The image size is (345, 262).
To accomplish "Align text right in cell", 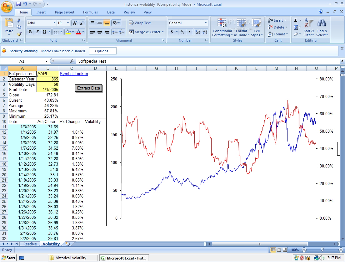I will tap(107, 32).
